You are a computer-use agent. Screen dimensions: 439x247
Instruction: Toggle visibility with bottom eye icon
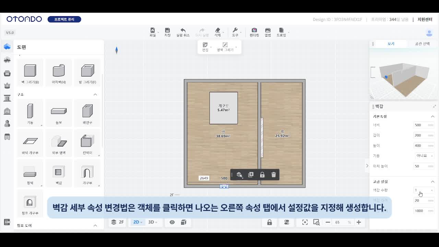172,222
